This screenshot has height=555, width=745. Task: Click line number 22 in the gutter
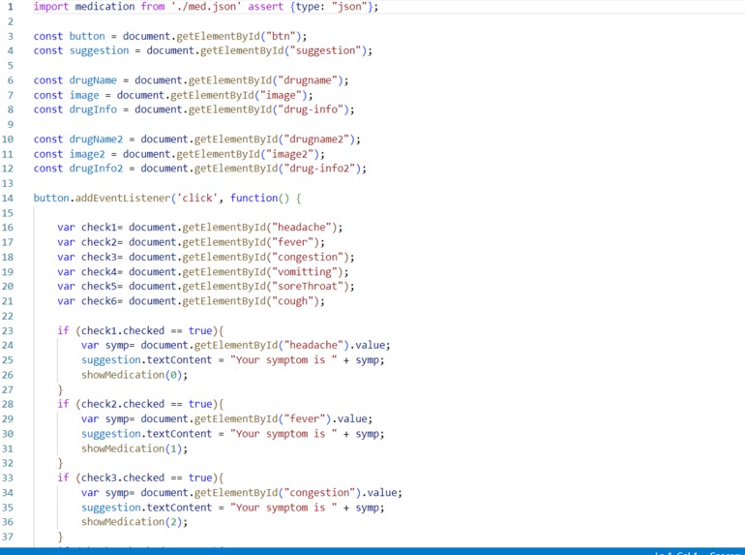coord(8,316)
